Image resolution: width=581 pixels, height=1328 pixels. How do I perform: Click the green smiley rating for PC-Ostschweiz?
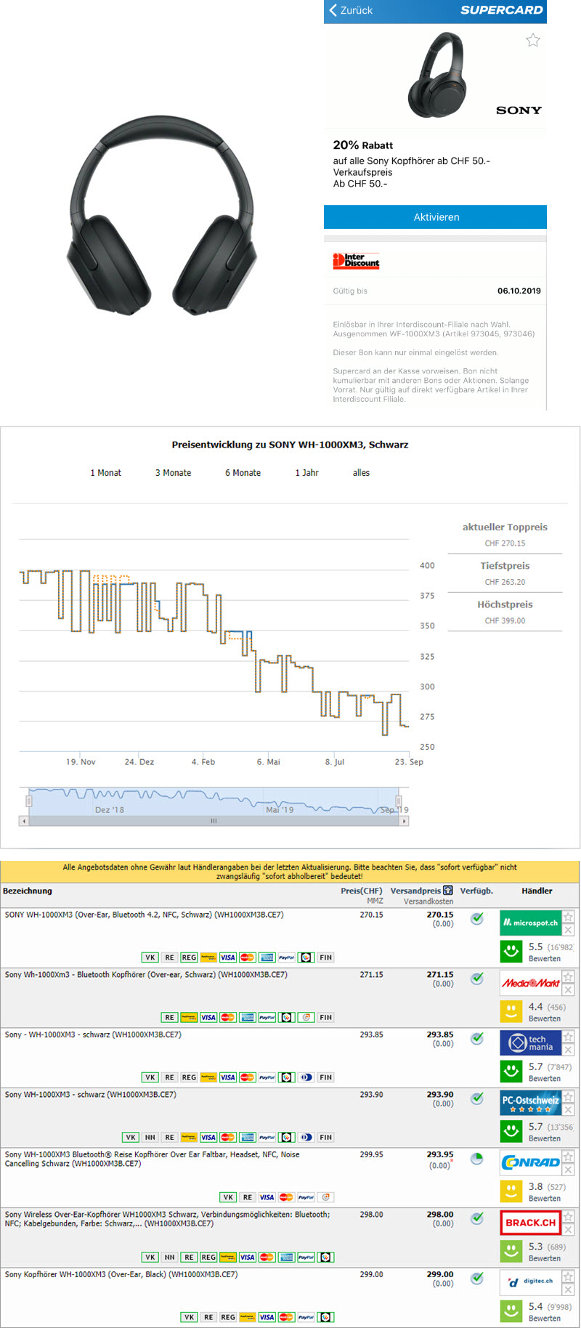pos(511,1131)
